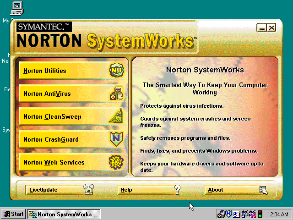293x220 pixels.
Task: Open Norton Utilities
Action: [72, 71]
